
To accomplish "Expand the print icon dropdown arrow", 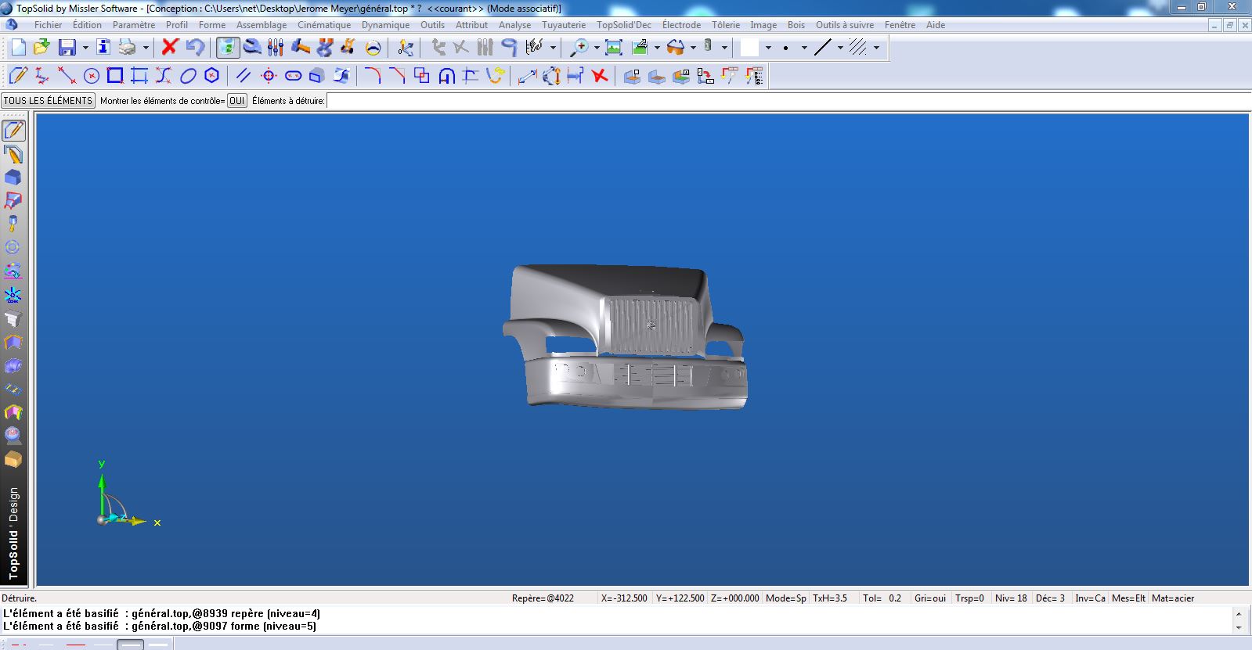I will click(146, 48).
